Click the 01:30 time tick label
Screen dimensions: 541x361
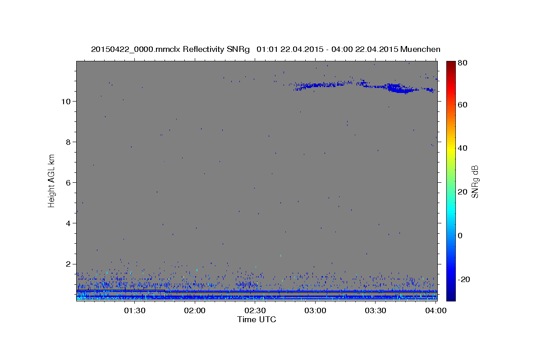tap(135, 311)
